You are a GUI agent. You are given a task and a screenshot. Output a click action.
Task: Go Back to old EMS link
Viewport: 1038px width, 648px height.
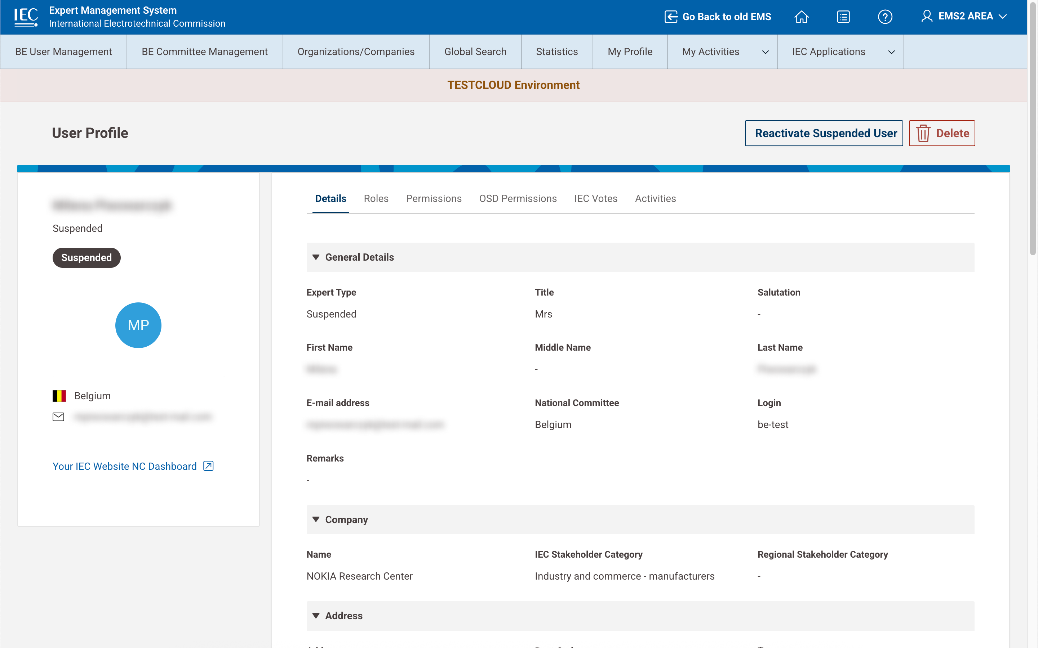pyautogui.click(x=718, y=17)
